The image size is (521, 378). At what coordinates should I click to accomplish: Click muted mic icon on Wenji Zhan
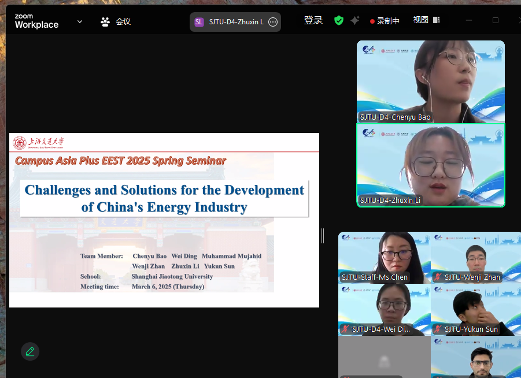[438, 277]
